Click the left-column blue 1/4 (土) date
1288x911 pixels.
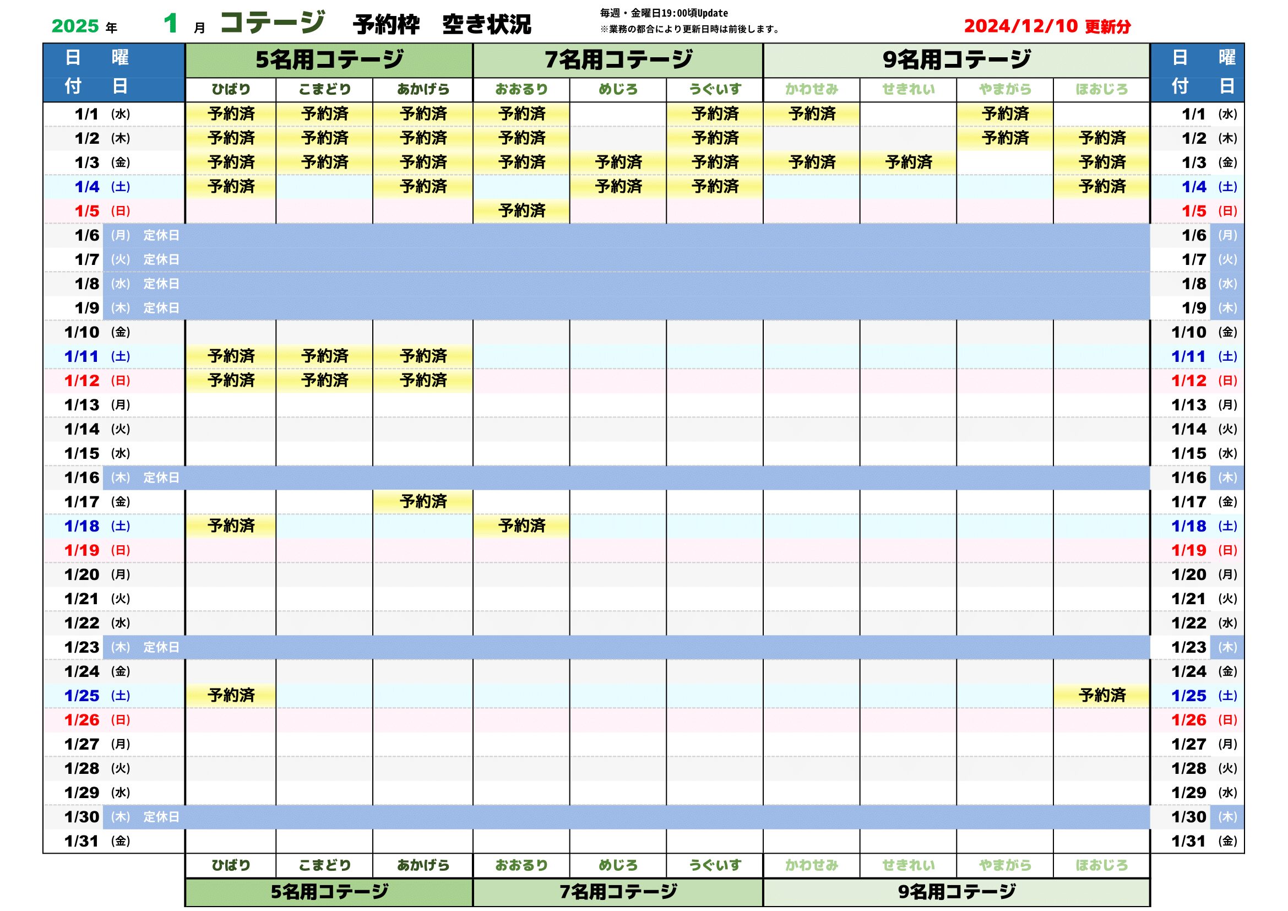tap(102, 187)
